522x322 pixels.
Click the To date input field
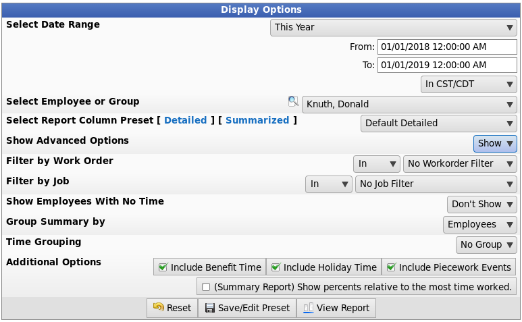447,65
